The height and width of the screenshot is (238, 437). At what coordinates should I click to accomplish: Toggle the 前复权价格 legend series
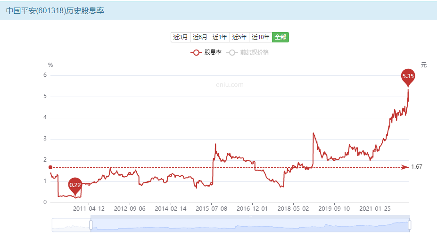click(x=248, y=52)
